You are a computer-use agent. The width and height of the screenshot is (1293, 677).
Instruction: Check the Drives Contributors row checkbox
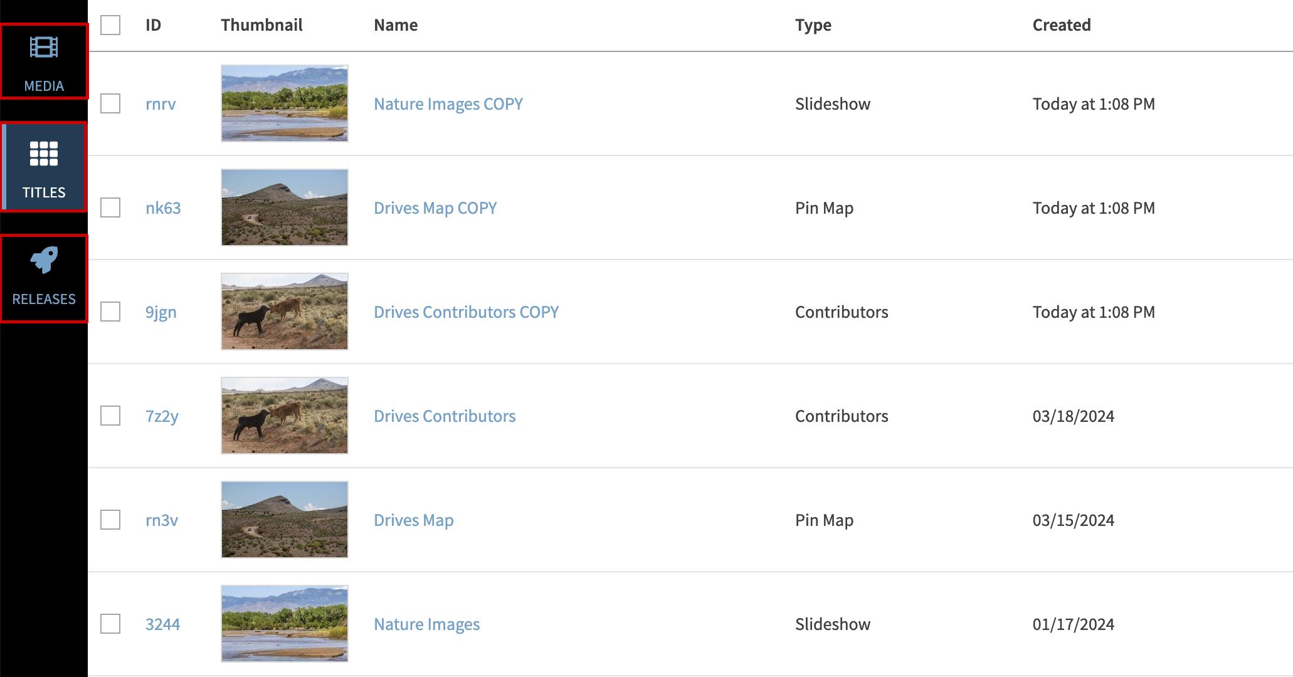[x=110, y=415]
